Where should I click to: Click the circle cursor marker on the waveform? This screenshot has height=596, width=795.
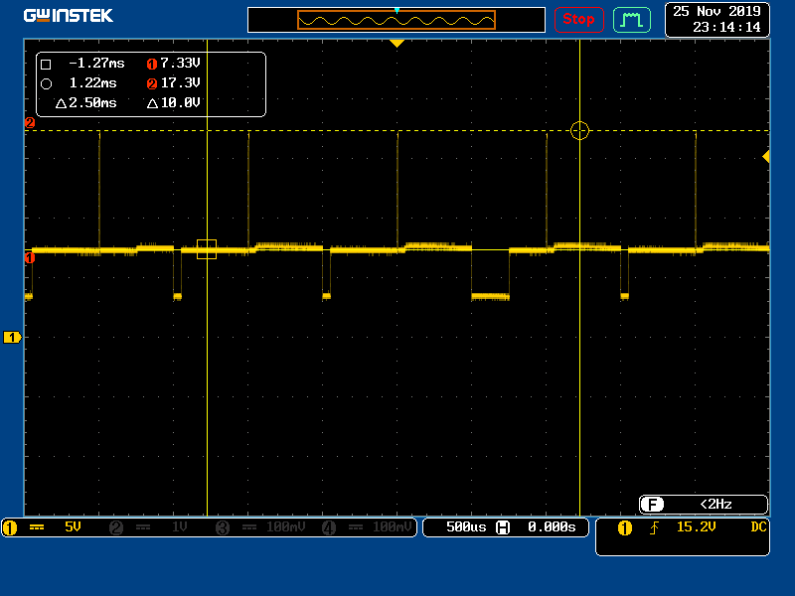(x=579, y=131)
